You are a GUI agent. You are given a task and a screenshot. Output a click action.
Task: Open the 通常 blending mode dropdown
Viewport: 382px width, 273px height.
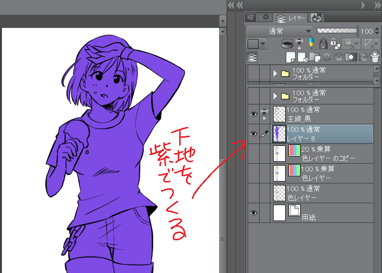[279, 31]
